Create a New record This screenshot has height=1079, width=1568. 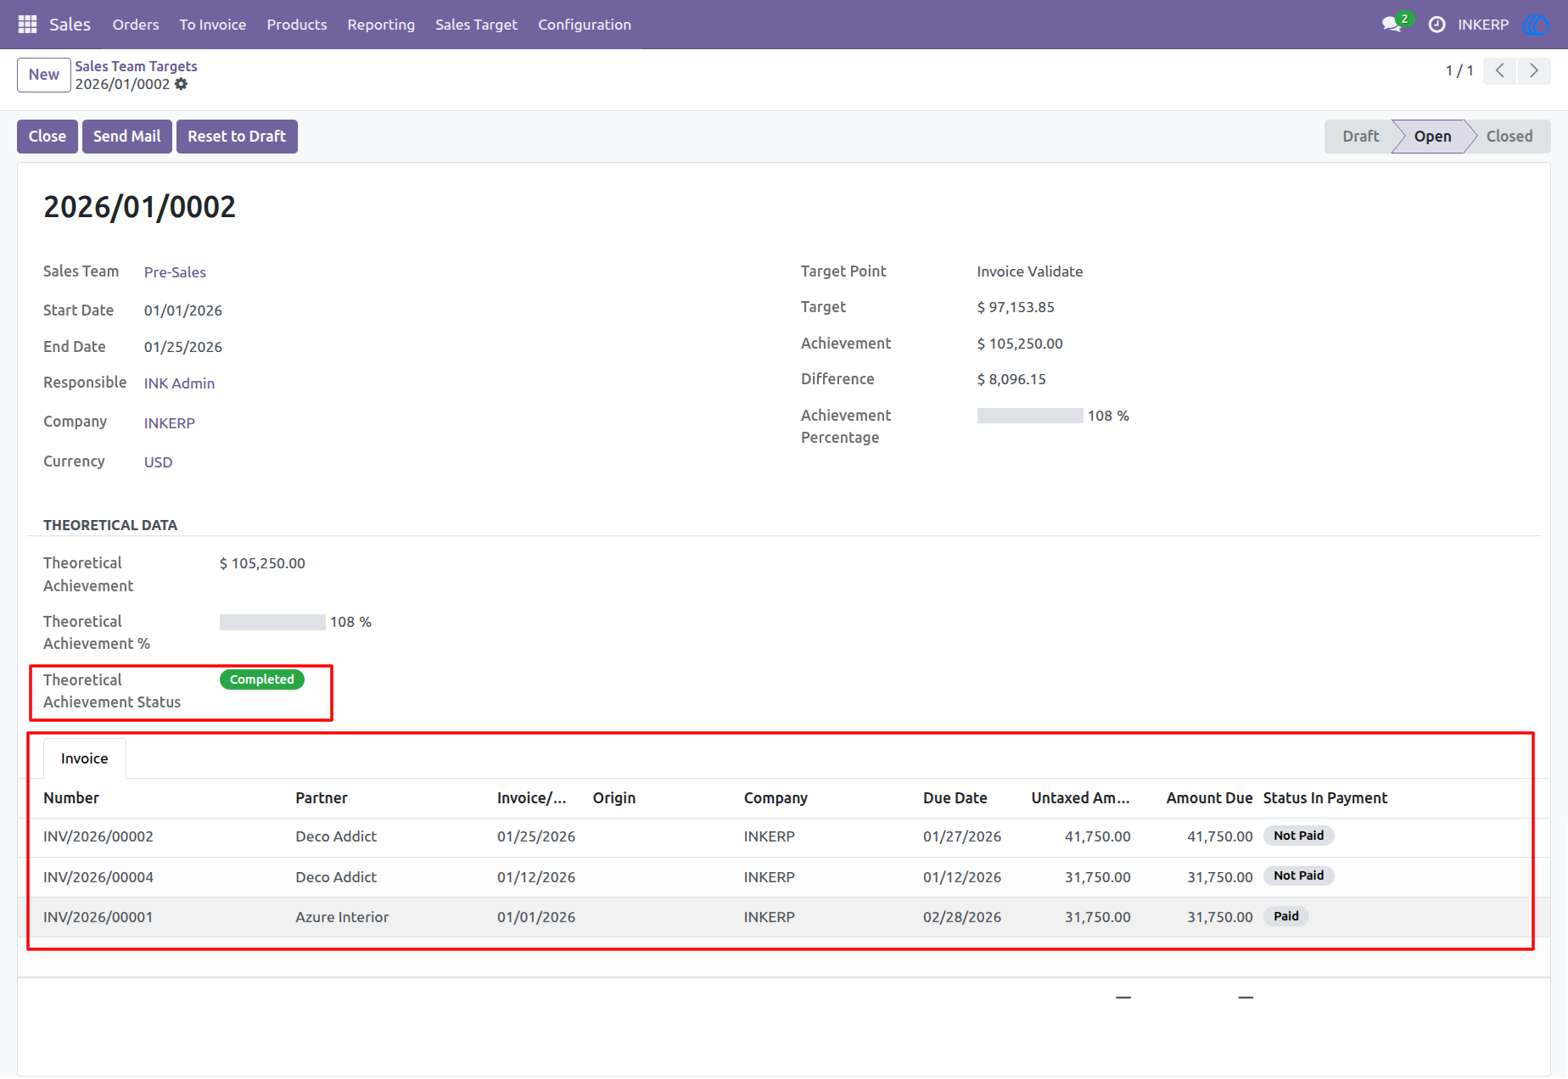coord(44,75)
